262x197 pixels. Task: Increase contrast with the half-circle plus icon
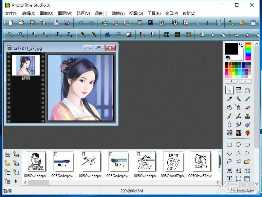[45, 34]
